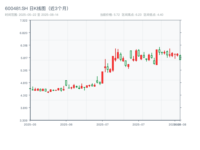The height and width of the screenshot is (150, 200).
Task: Click the 2025-06 x-axis date label
Action: coord(66,124)
